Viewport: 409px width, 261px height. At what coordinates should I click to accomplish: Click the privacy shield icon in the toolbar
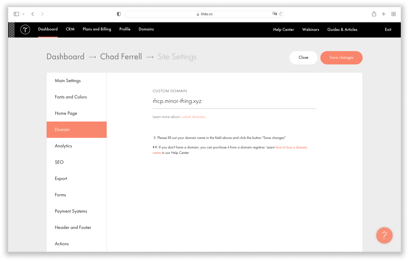[x=119, y=14]
